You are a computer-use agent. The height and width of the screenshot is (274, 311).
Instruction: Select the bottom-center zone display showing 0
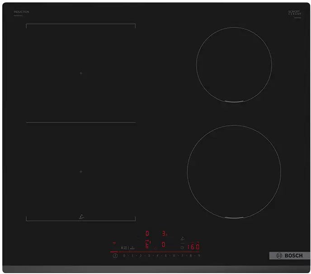pyautogui.click(x=163, y=245)
